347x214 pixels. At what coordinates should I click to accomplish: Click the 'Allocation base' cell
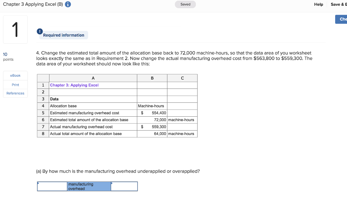coord(93,106)
